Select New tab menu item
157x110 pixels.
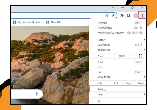click(118, 23)
